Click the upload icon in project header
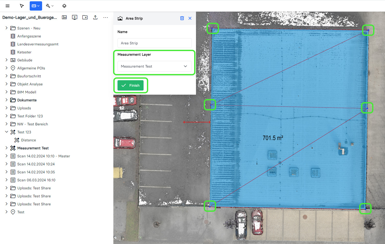 pos(95,17)
